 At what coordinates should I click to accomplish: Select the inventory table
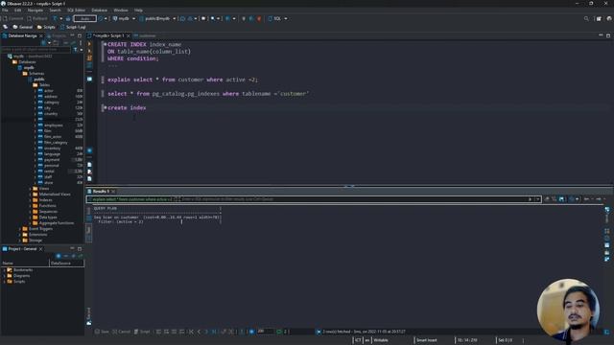pos(53,149)
